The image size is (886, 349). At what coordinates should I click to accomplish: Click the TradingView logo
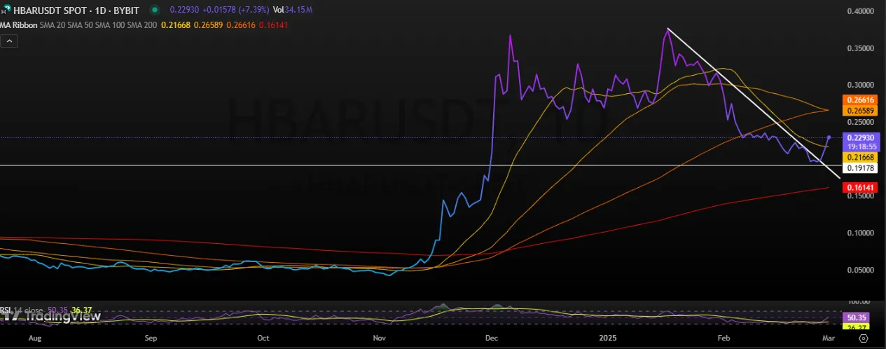click(x=50, y=317)
